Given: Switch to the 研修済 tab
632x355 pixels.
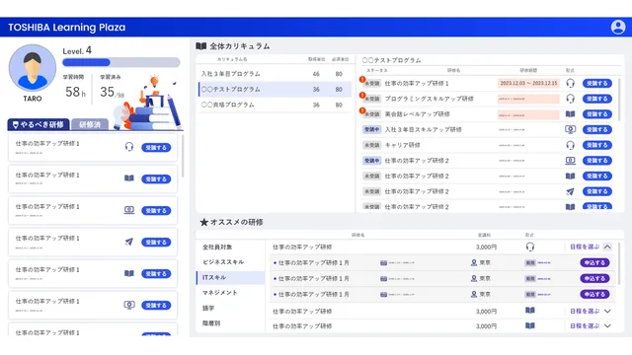Looking at the screenshot, I should click(90, 124).
